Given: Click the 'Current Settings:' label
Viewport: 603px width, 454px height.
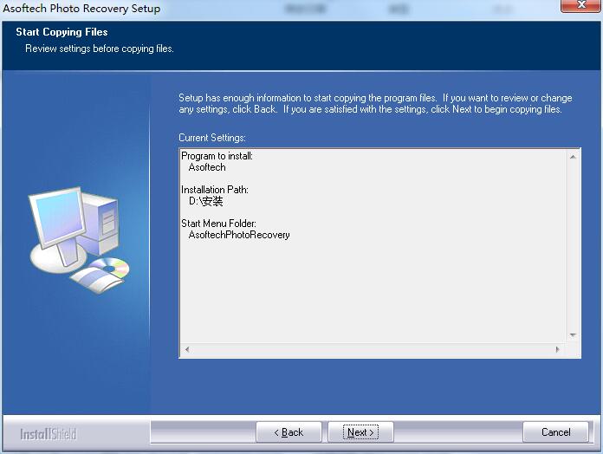Looking at the screenshot, I should [212, 138].
